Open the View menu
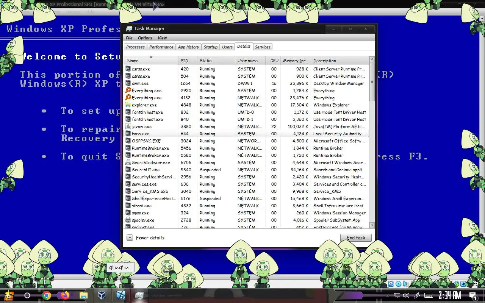 162,38
